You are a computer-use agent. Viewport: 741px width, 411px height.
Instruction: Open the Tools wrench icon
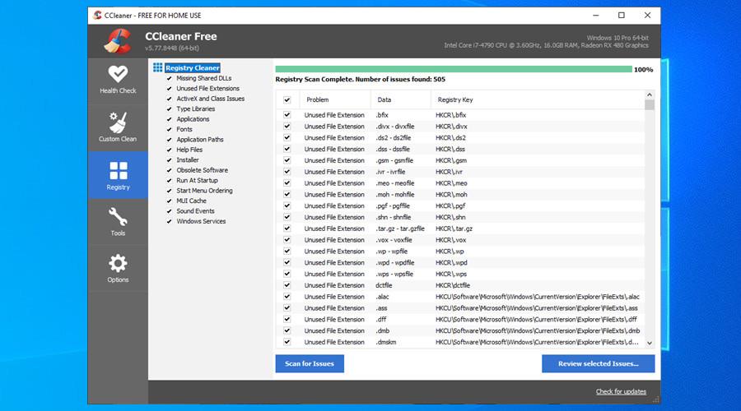pos(118,217)
